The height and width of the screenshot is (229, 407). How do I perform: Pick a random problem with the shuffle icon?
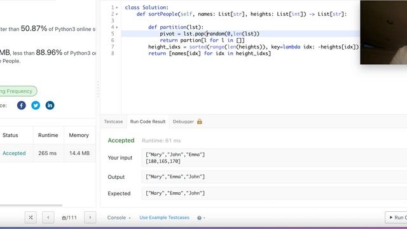[x=31, y=218]
